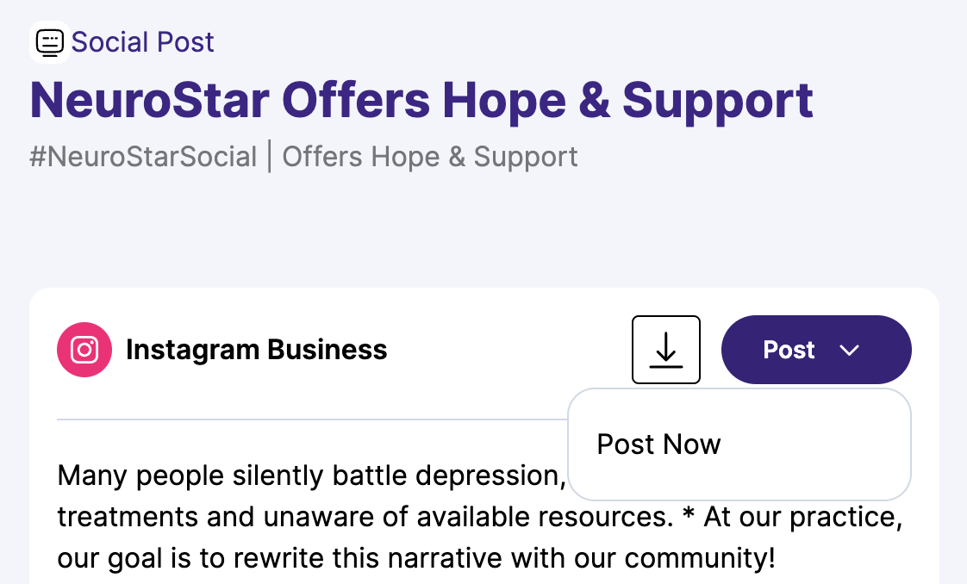Click the line mentioning available resources
The height and width of the screenshot is (584, 967).
click(480, 517)
